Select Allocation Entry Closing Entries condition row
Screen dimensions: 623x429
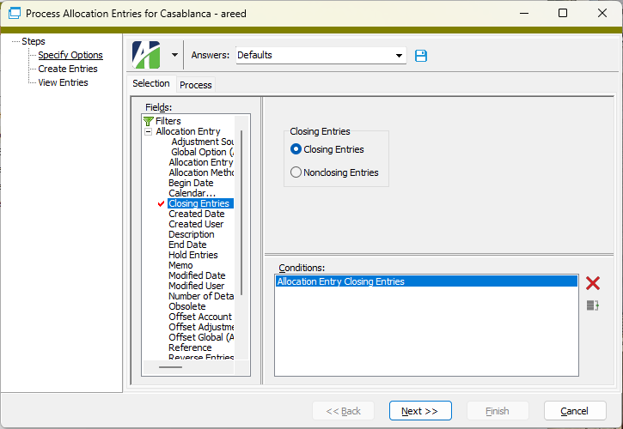coord(426,281)
